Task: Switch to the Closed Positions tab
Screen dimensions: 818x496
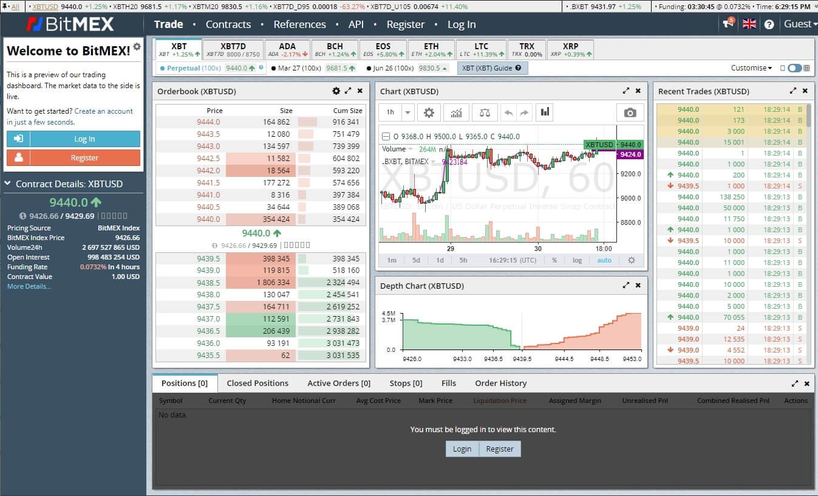Action: [257, 383]
